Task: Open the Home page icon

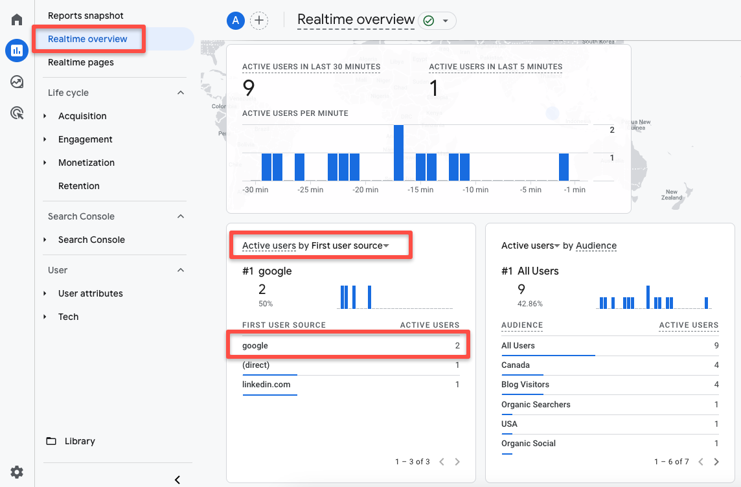Action: coord(16,19)
